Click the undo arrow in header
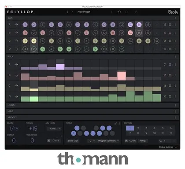 tap(119, 12)
